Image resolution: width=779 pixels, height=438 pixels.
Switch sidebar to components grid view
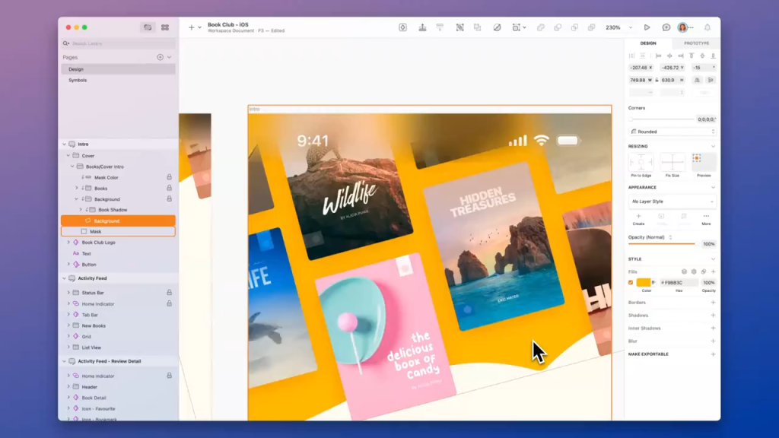(x=165, y=27)
